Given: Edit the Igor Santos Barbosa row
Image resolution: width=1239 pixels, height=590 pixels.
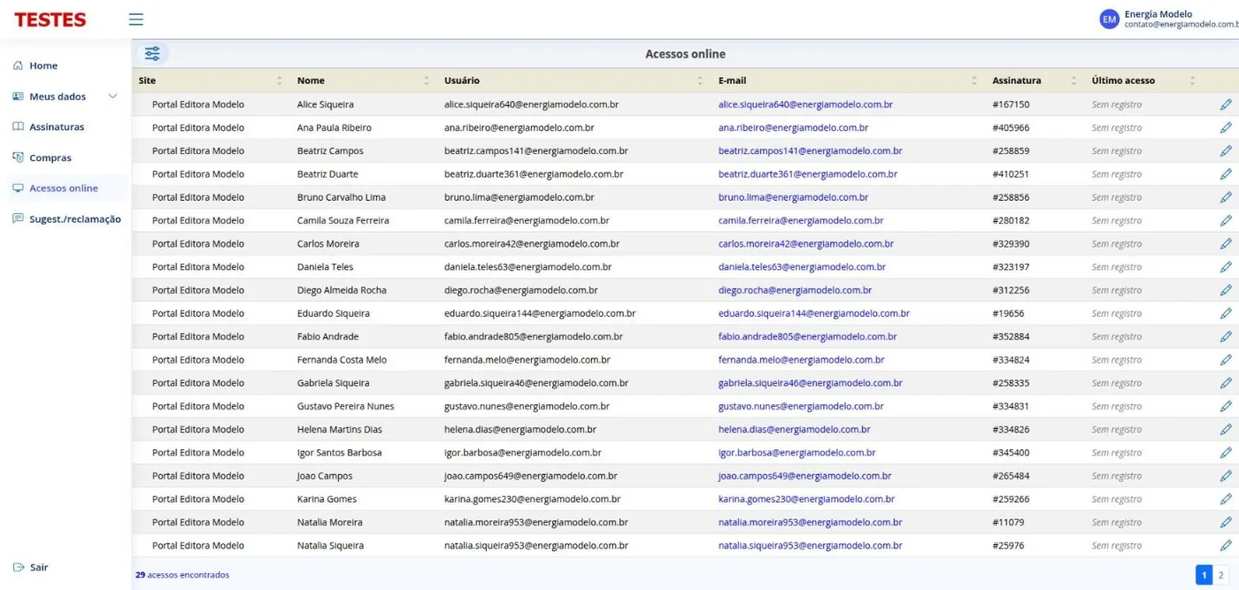Looking at the screenshot, I should pos(1226,452).
